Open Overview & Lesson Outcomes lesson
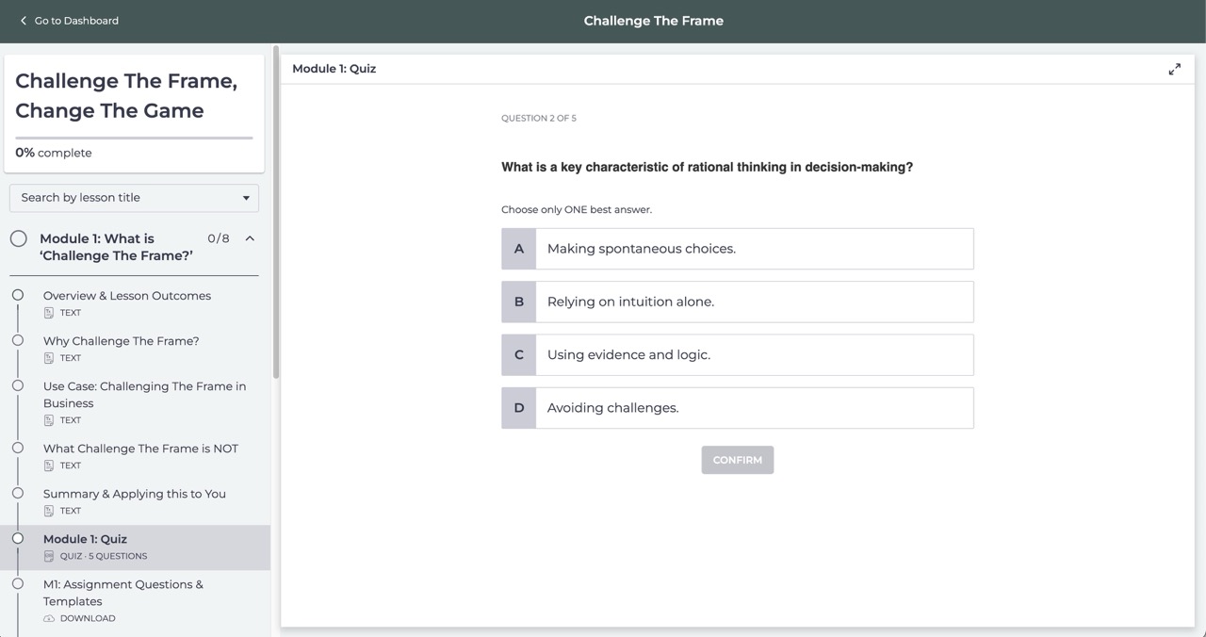Screen dimensions: 1206x637 tap(127, 296)
